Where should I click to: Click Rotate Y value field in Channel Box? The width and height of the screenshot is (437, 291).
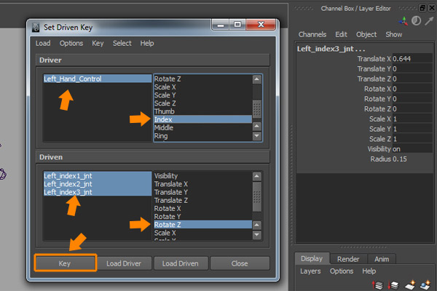point(412,99)
